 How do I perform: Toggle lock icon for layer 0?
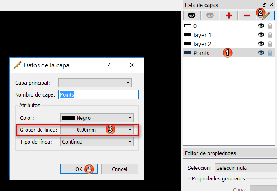270,26
